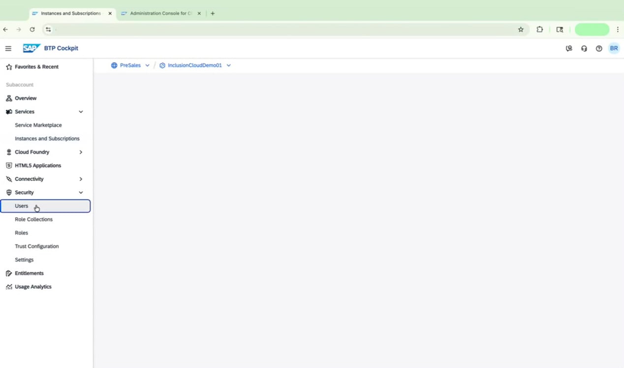Click the Overview hierarchy icon

coord(9,98)
